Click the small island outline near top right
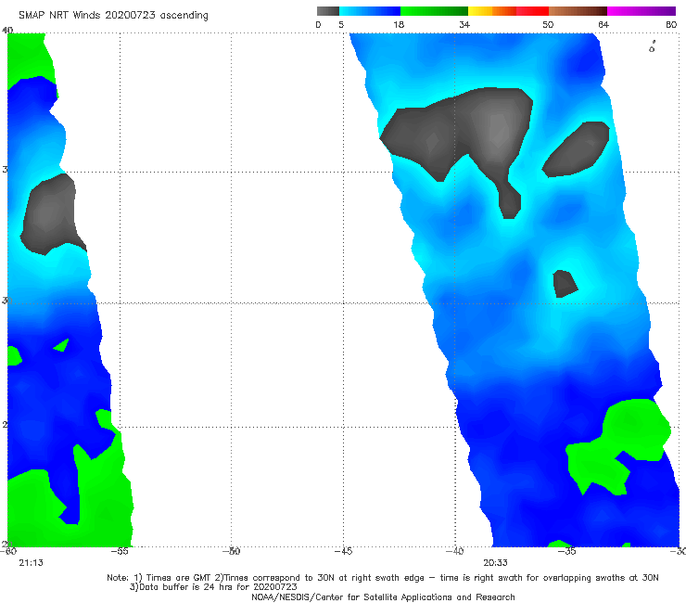686x603 pixels. [653, 47]
